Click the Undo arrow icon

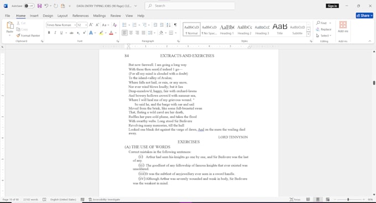point(46,6)
